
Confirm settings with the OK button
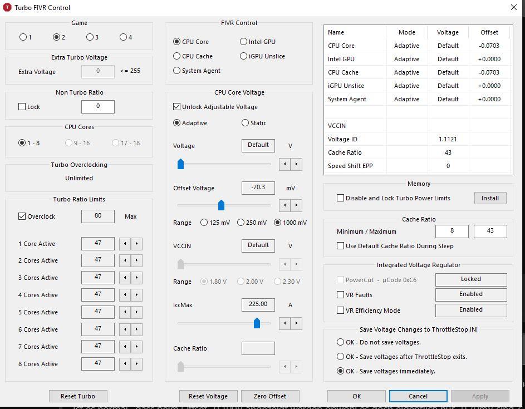point(356,396)
